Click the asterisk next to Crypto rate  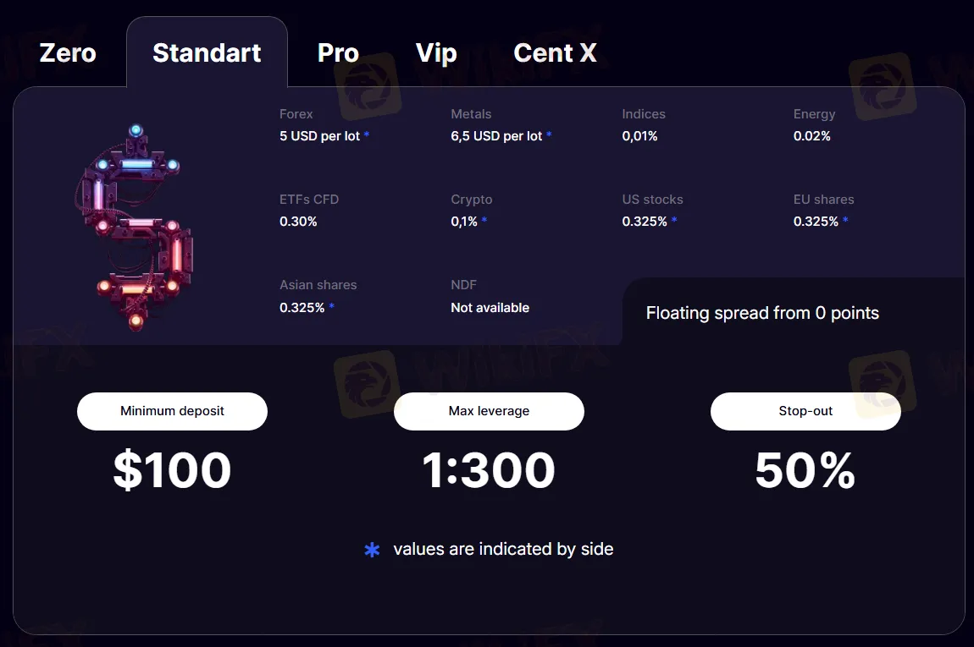coord(484,222)
